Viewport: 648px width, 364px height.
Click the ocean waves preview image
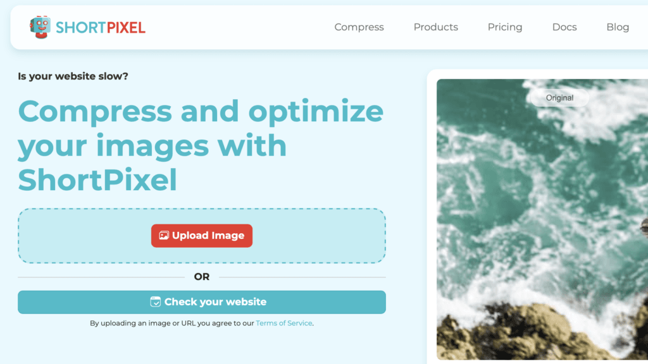542,198
